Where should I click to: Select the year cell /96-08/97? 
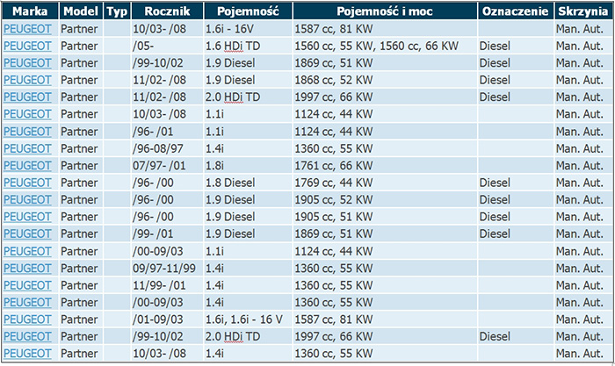[x=168, y=148]
